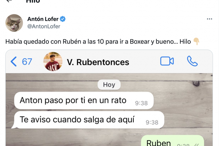Tap the 67 unread chats counter

pyautogui.click(x=27, y=62)
